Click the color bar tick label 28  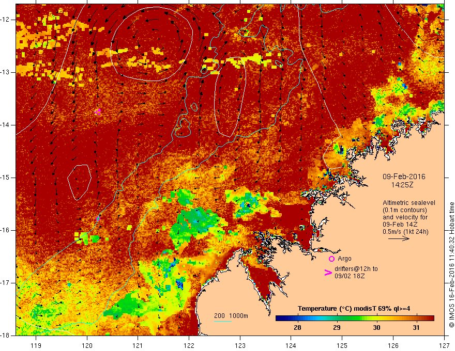click(297, 328)
